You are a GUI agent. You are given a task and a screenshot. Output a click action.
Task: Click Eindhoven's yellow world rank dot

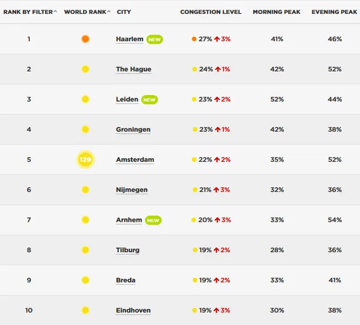click(x=85, y=310)
